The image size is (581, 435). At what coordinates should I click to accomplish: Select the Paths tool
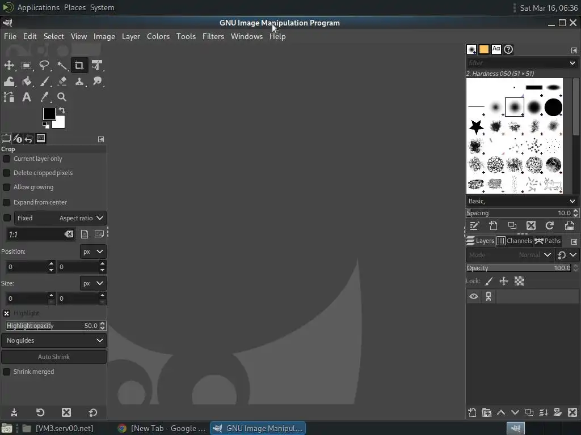point(9,97)
